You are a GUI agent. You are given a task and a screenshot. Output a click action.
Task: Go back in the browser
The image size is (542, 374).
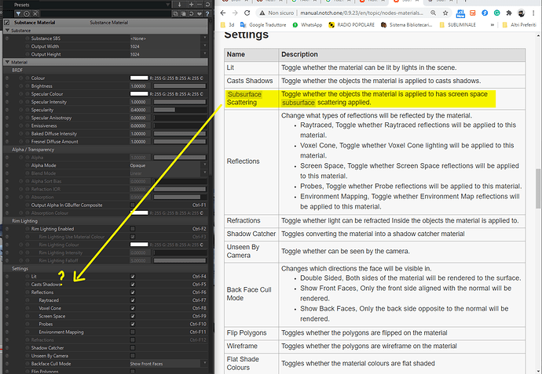click(x=223, y=13)
